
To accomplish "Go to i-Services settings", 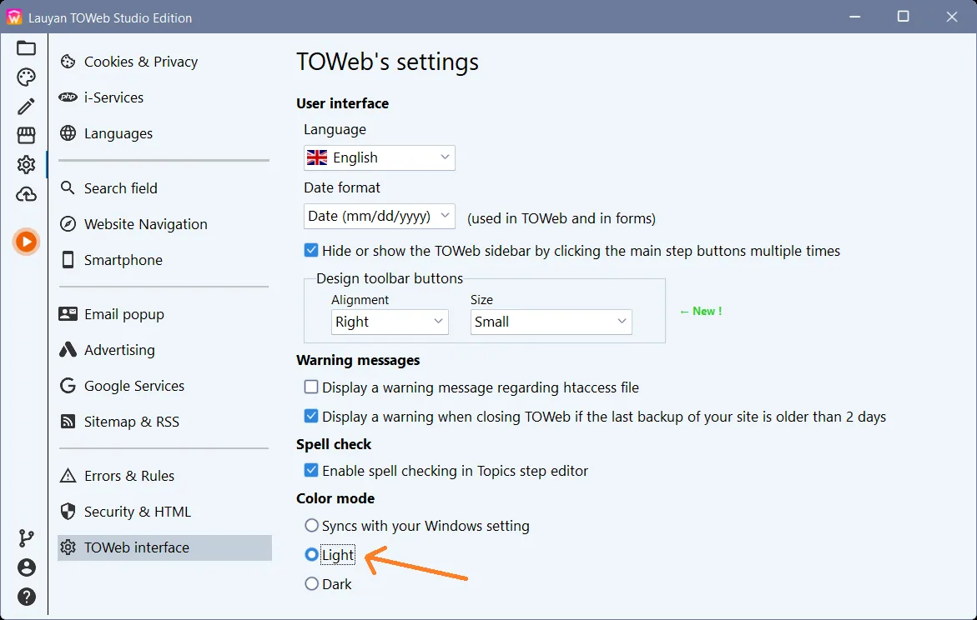I will tap(114, 97).
